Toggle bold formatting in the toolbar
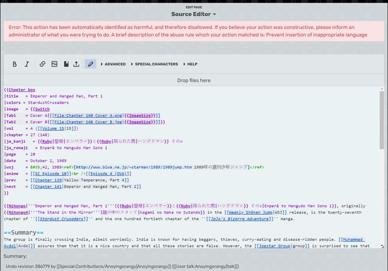The height and width of the screenshot is (271, 388). (14, 64)
